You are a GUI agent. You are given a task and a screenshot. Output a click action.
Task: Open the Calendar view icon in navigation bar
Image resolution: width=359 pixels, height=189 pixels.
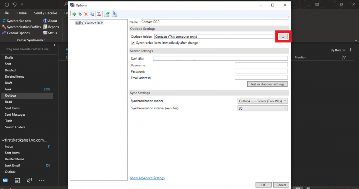17,180
